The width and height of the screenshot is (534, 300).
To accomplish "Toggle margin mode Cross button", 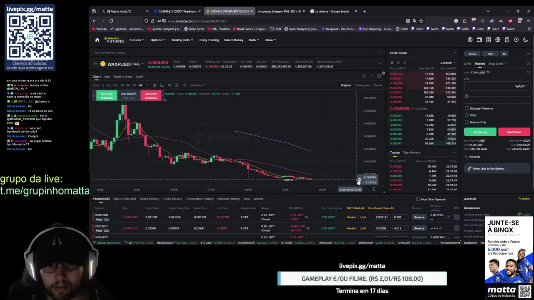I will pos(472,54).
